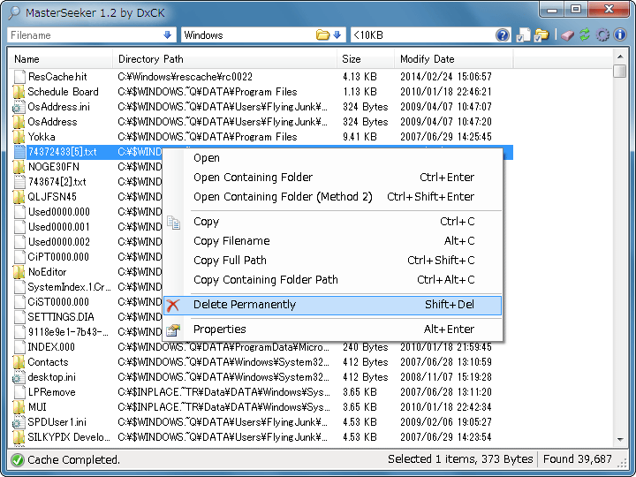Screen dimensions: 636x477
Task: Click the 743674[2].txt text file icon
Action: pos(19,182)
